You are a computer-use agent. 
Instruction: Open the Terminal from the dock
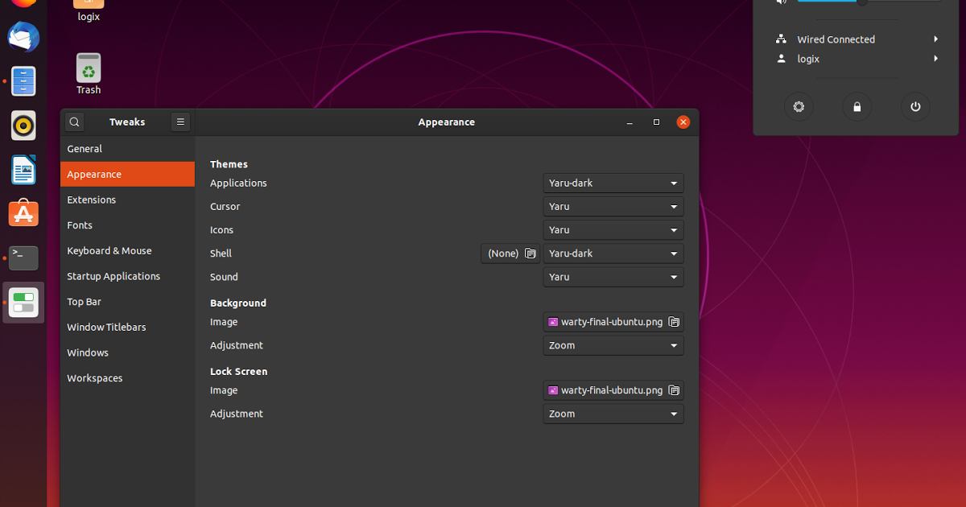tap(23, 258)
